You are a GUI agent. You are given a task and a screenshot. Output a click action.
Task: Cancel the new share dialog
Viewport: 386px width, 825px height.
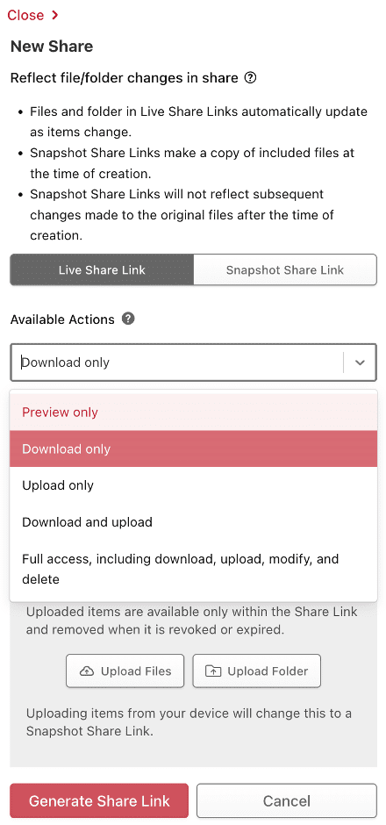pos(287,800)
